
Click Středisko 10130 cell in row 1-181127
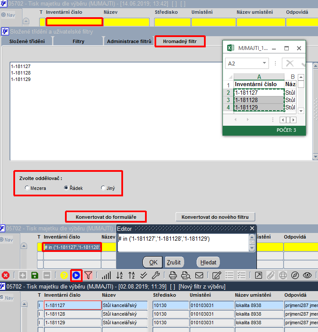[170, 305]
